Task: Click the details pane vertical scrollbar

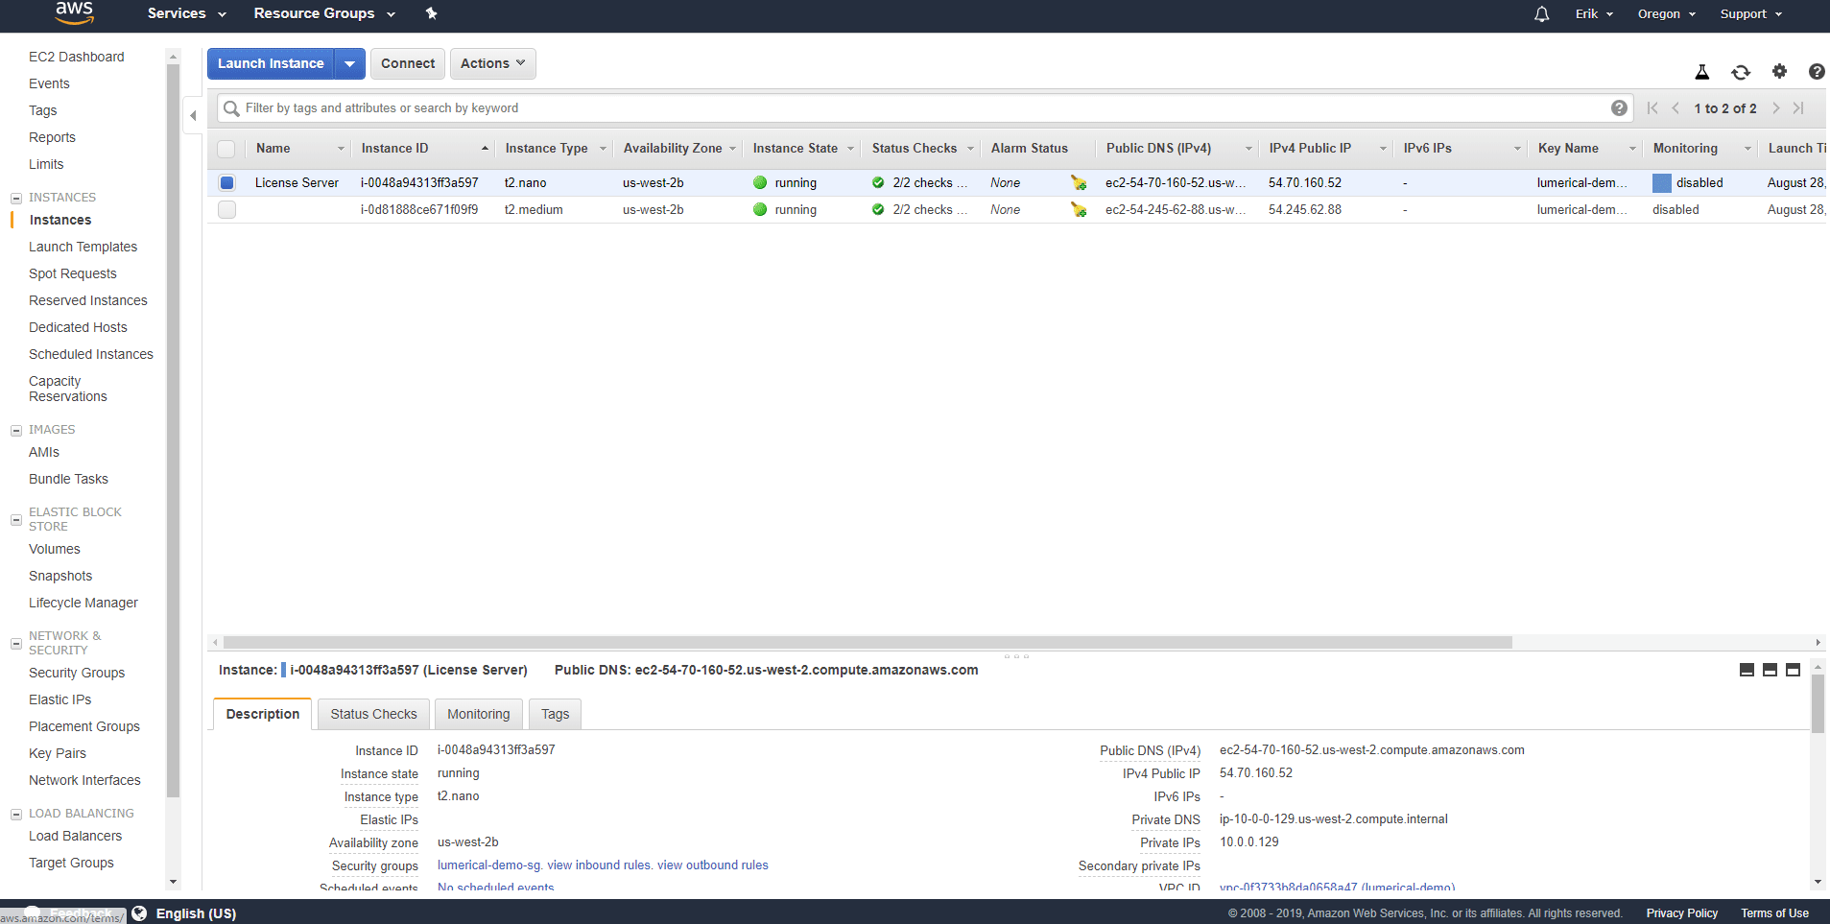Action: click(1818, 703)
